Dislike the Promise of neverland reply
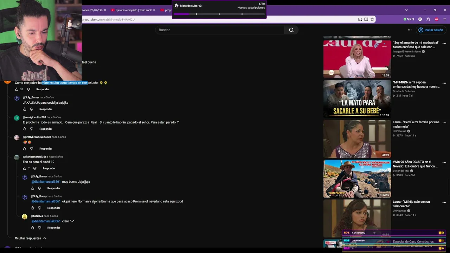This screenshot has width=450, height=253. tap(39, 208)
